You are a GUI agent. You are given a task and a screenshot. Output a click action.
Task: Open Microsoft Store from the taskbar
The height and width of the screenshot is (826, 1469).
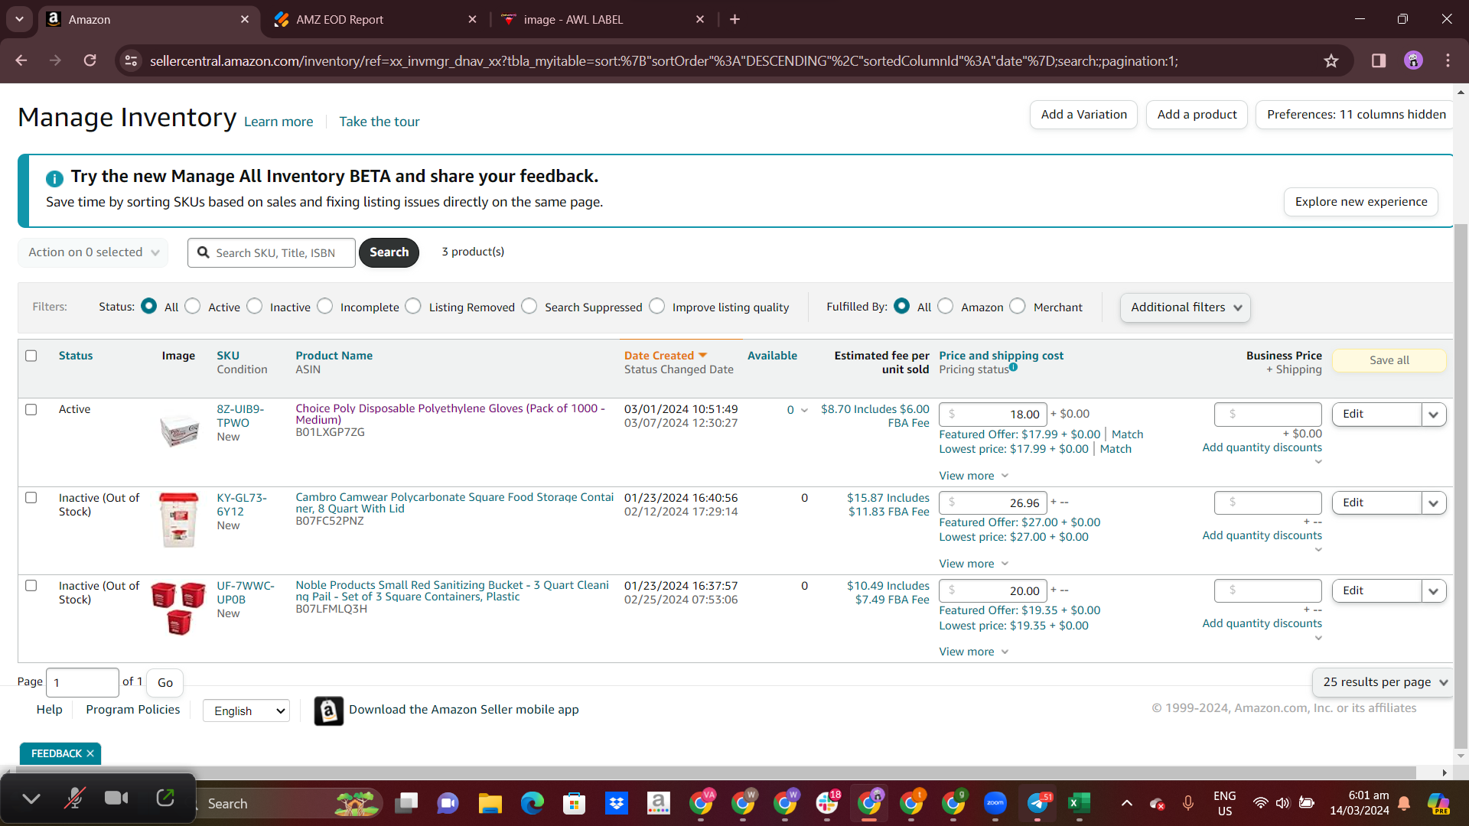pyautogui.click(x=574, y=803)
